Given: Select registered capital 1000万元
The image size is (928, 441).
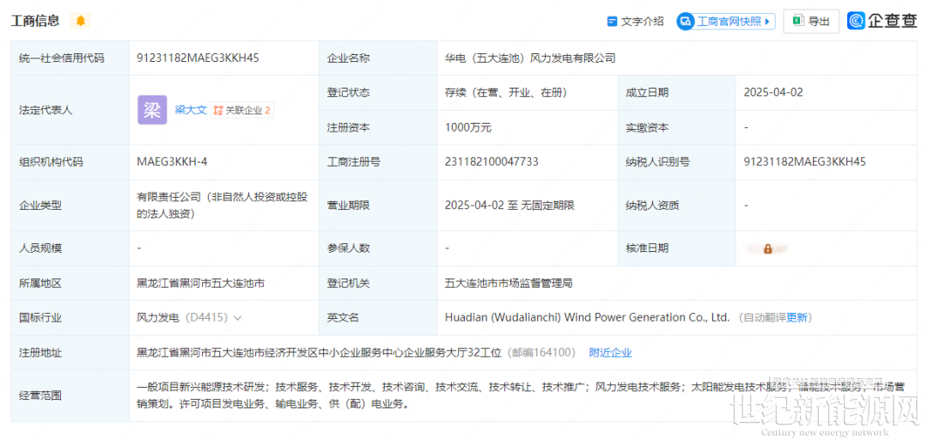Looking at the screenshot, I should coord(468,127).
